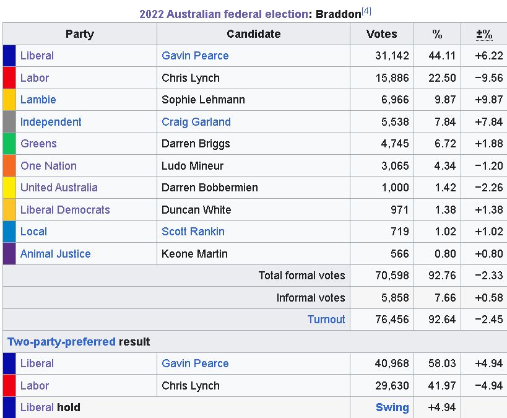Click the Animal Justice party link
Image resolution: width=507 pixels, height=418 pixels.
[x=55, y=254]
